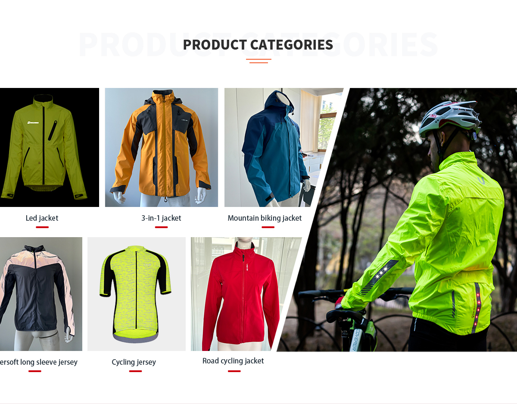517x404 pixels.
Task: Open the Led jacket product image
Action: [50, 147]
